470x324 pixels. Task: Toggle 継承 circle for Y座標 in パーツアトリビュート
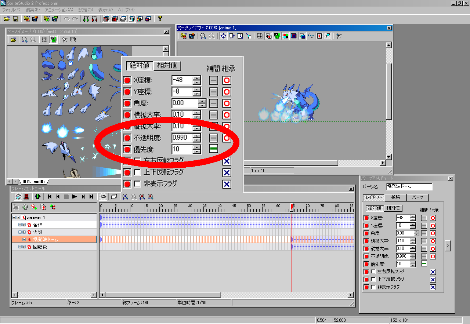pyautogui.click(x=433, y=226)
